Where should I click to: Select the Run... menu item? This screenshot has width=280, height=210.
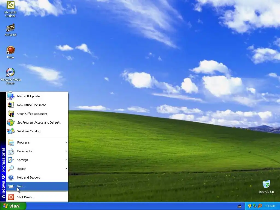(x=37, y=186)
